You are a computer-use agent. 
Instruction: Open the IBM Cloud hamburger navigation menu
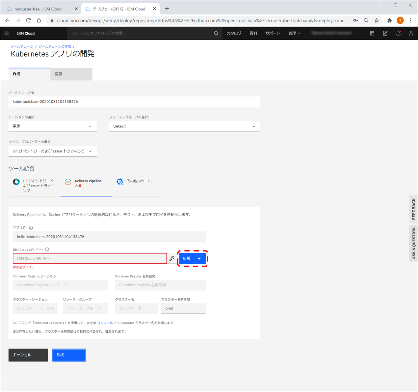[7, 33]
